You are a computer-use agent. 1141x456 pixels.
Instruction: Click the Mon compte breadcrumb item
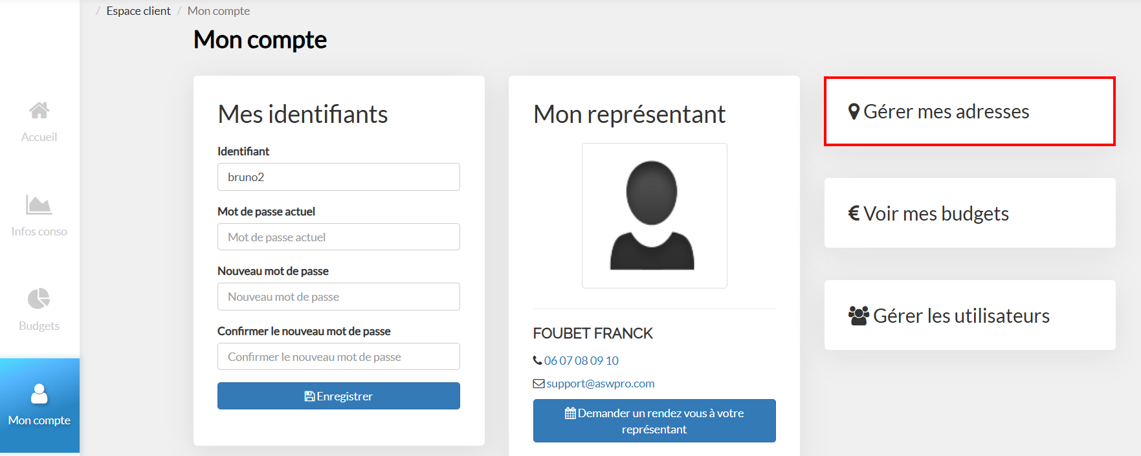tap(219, 11)
